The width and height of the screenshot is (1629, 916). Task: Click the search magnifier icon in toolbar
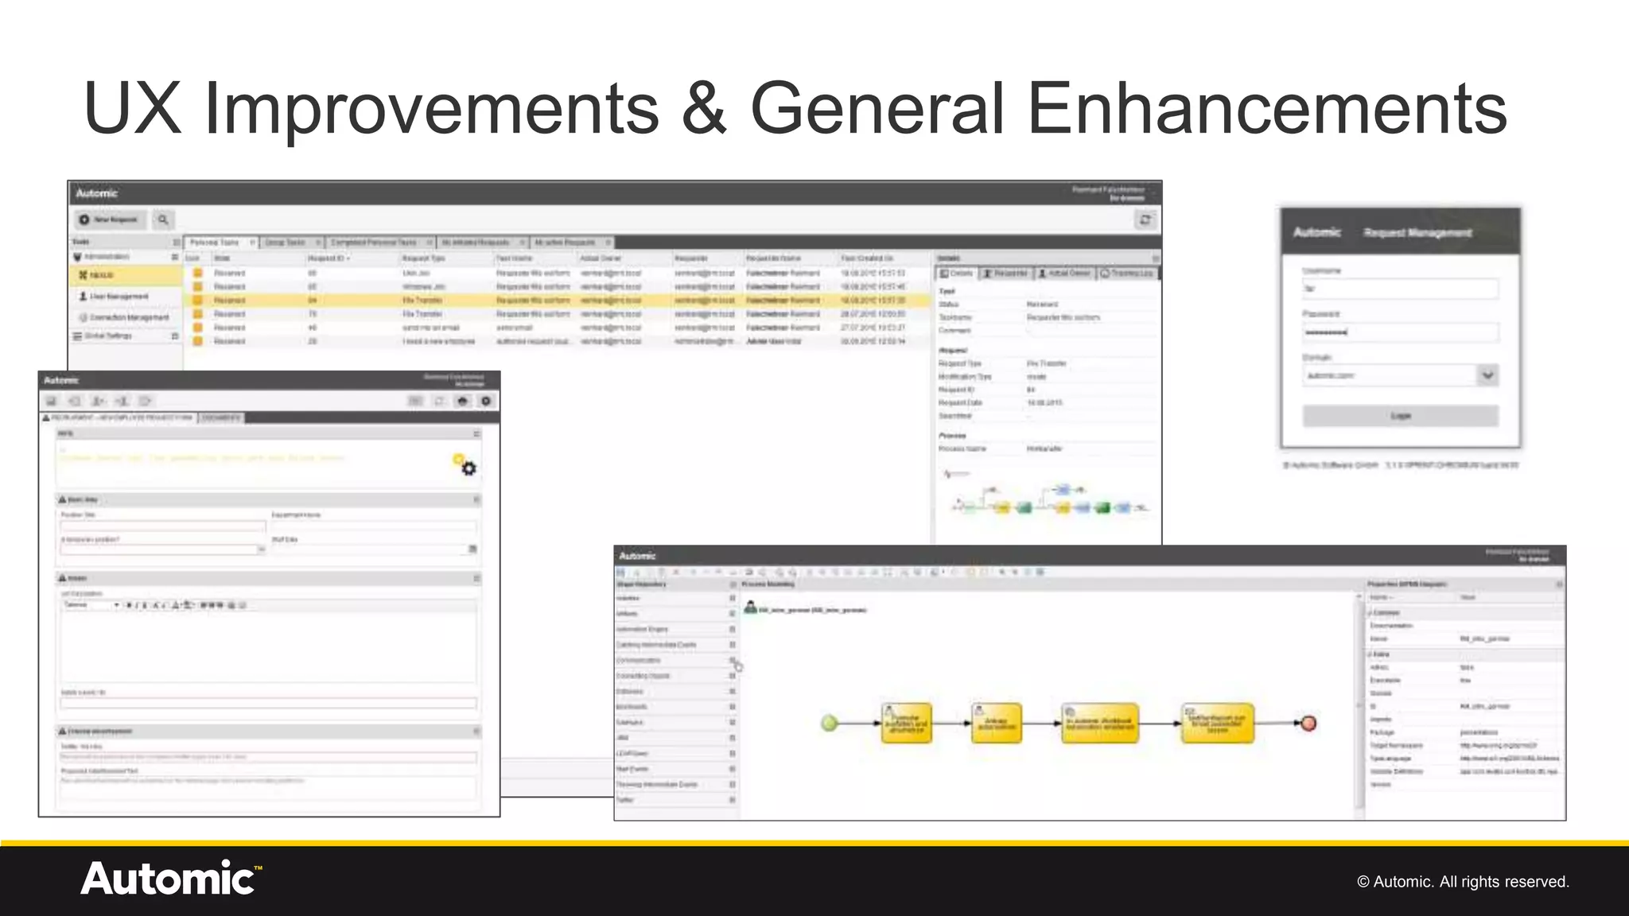click(x=163, y=219)
